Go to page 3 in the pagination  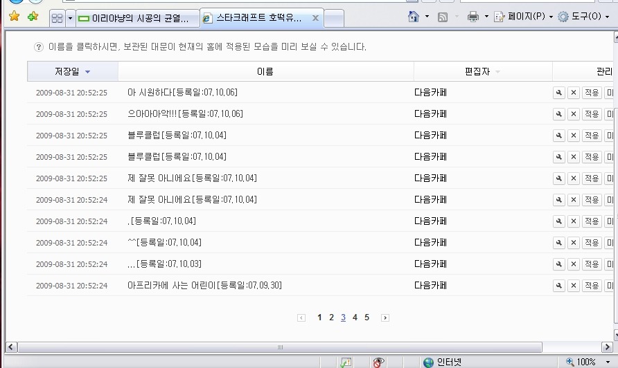pos(343,318)
